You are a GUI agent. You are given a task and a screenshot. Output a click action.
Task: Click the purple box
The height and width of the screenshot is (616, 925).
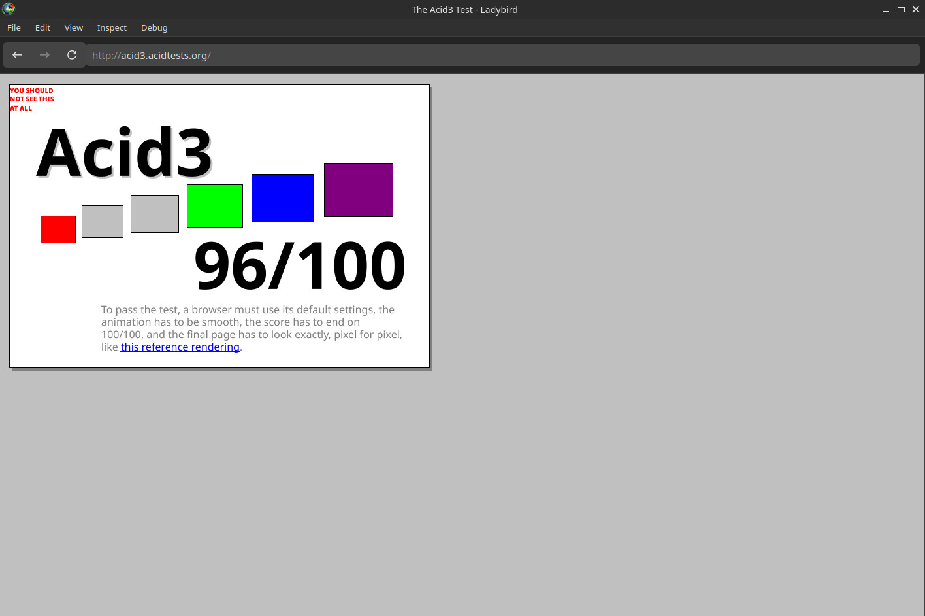click(359, 190)
